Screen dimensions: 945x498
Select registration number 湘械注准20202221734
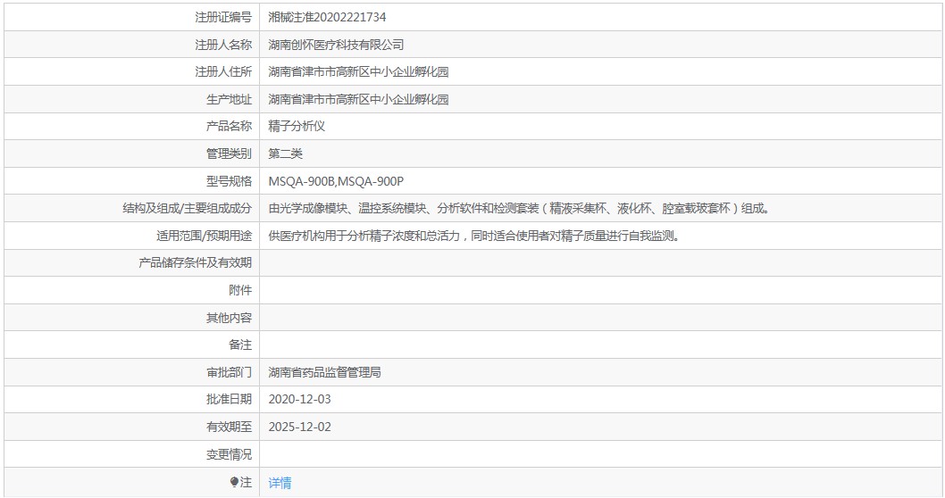coord(327,17)
